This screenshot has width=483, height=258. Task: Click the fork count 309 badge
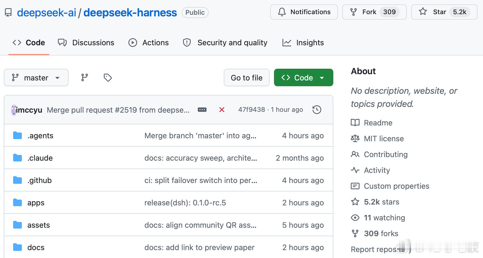tap(389, 12)
